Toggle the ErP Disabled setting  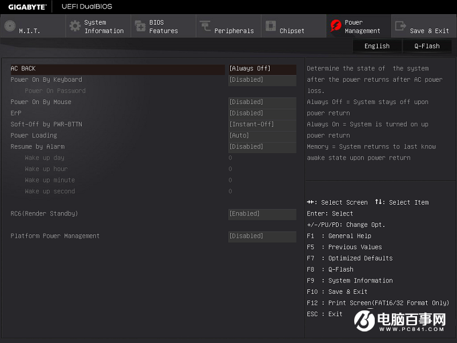(262, 113)
